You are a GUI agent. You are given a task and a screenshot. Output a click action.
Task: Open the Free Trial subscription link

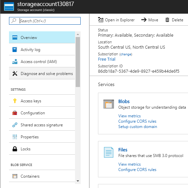point(107,59)
